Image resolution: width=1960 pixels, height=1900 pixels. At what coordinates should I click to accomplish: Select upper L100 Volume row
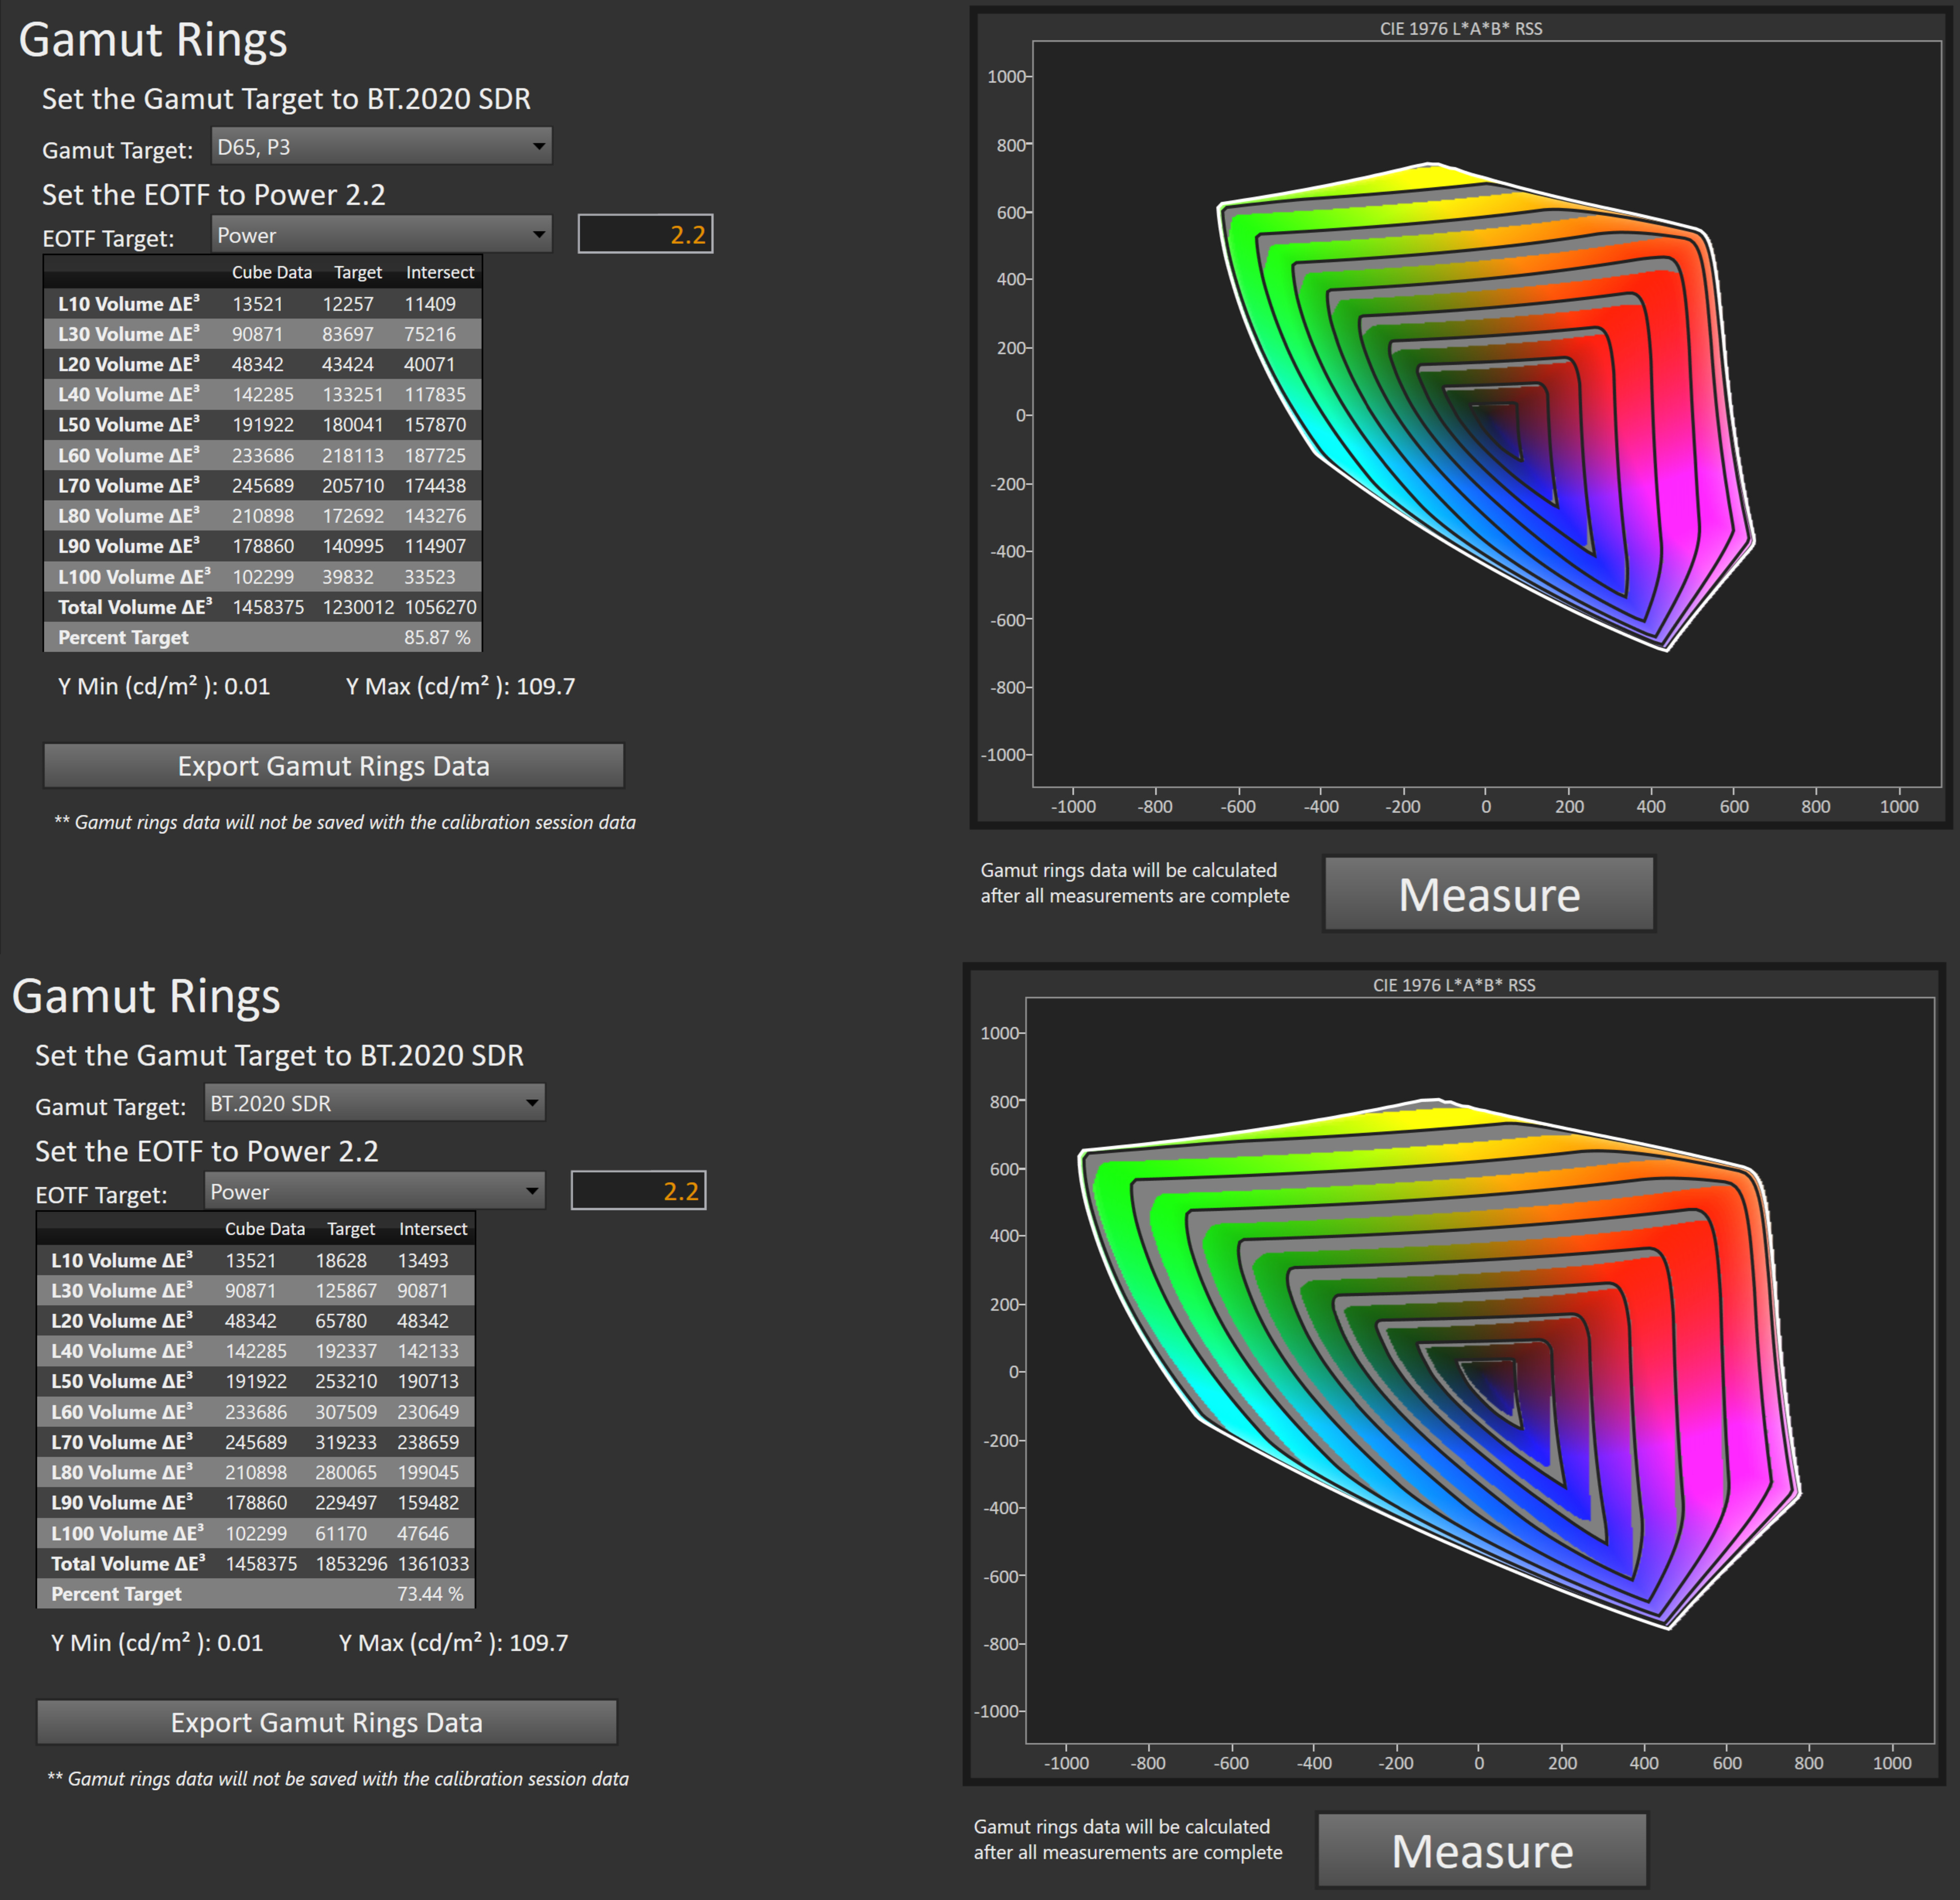pyautogui.click(x=263, y=577)
